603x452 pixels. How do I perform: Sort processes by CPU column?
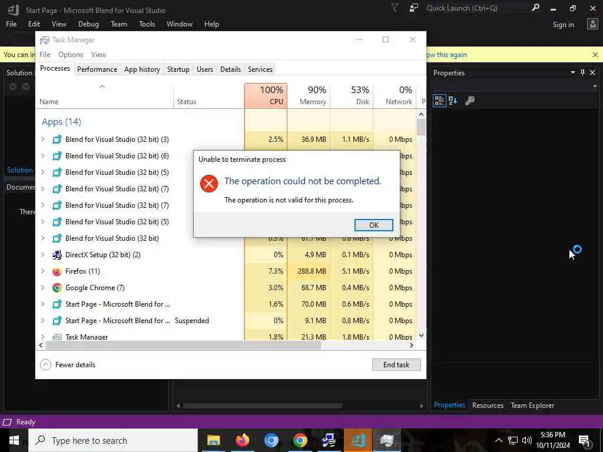pyautogui.click(x=266, y=96)
